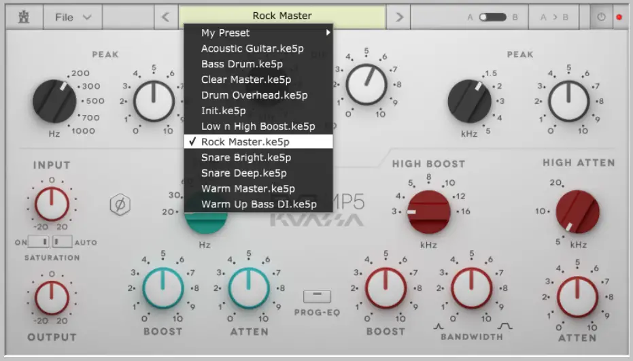Image resolution: width=633 pixels, height=361 pixels.
Task: Toggle saturation ON switch
Action: pos(39,242)
